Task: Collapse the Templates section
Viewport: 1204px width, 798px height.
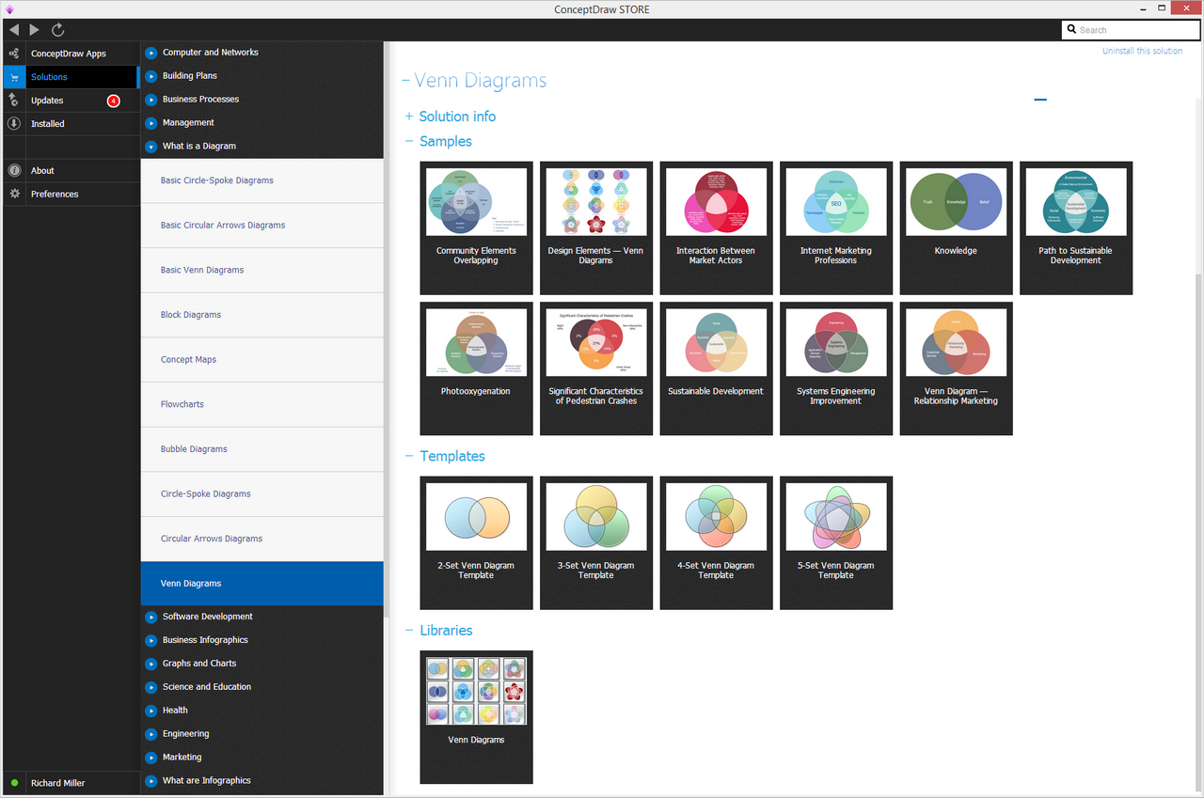Action: click(x=409, y=456)
